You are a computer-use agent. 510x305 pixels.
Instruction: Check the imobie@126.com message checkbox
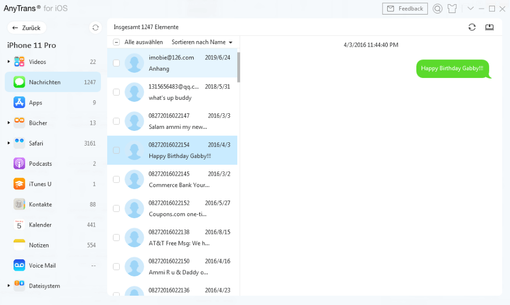tap(116, 63)
